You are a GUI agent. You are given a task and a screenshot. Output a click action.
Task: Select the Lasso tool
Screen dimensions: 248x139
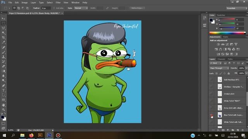pos(3,28)
